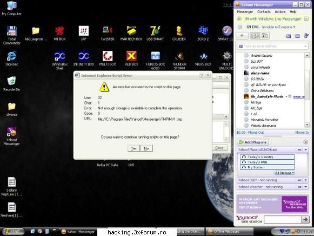314x236 pixels.
Task: Collapse plug-ins panel round arrow button
Action: click(x=305, y=142)
